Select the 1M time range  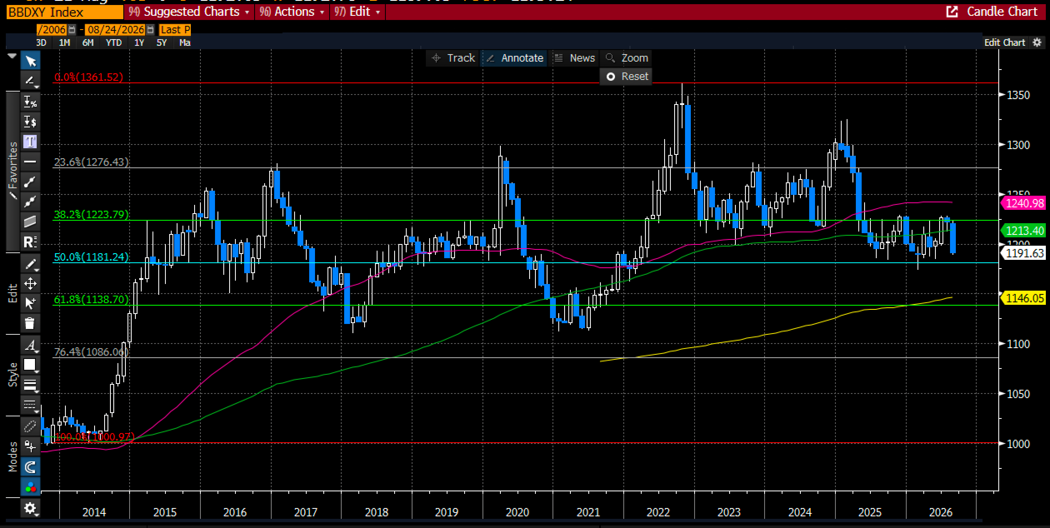pos(65,42)
